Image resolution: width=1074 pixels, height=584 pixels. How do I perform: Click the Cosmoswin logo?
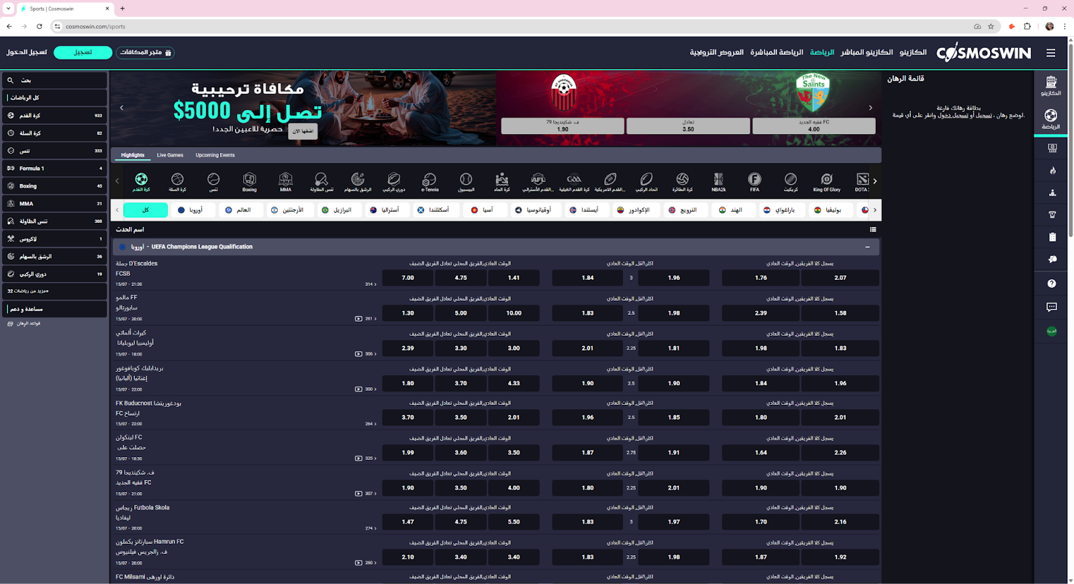pyautogui.click(x=983, y=52)
